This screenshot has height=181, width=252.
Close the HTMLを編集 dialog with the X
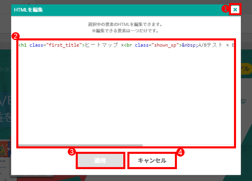[x=235, y=10]
